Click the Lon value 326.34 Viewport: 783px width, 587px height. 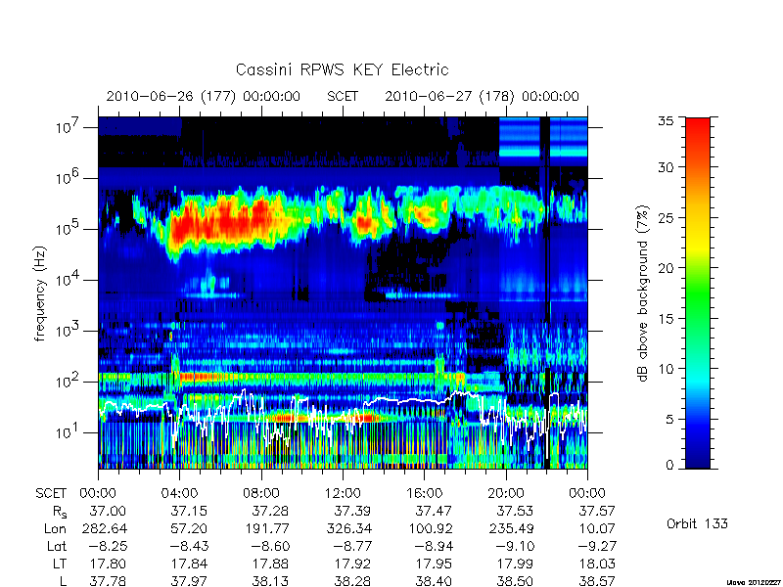click(348, 528)
